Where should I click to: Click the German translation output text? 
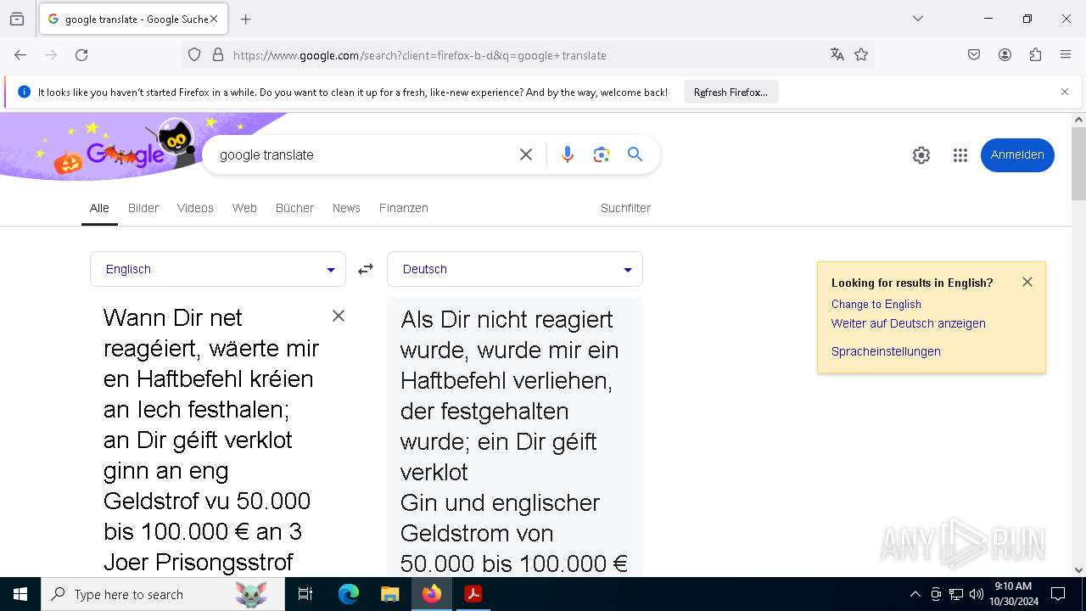tap(514, 441)
